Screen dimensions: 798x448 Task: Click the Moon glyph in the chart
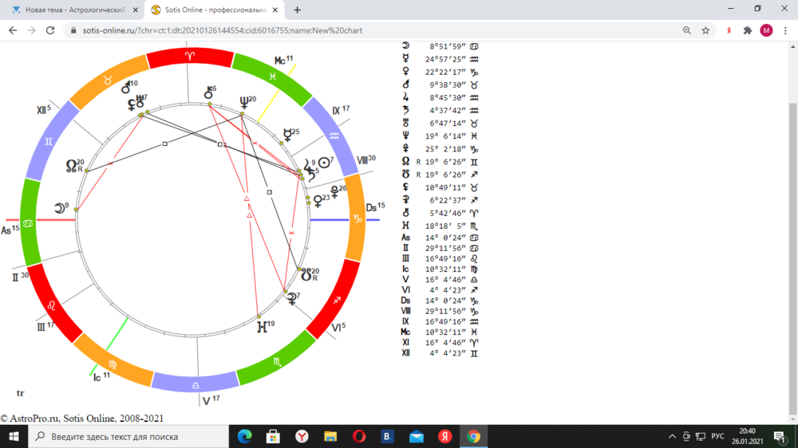click(x=60, y=208)
